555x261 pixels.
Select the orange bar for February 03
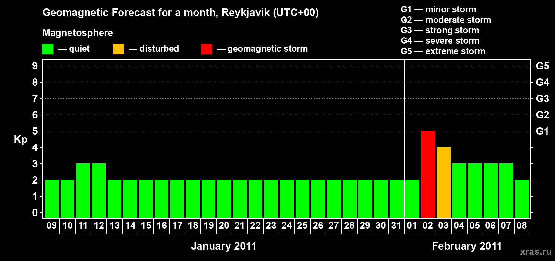tap(444, 182)
